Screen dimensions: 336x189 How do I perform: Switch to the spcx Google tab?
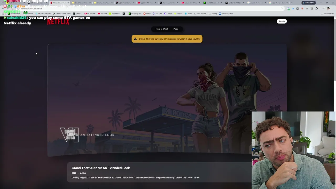pos(278,3)
